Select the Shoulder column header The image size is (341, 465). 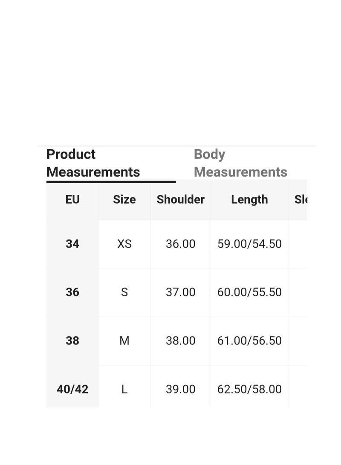click(x=181, y=199)
